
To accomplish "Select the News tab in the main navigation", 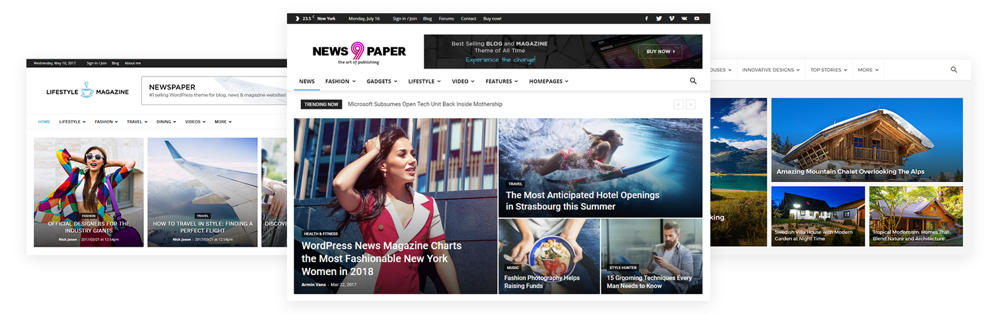I will click(307, 81).
